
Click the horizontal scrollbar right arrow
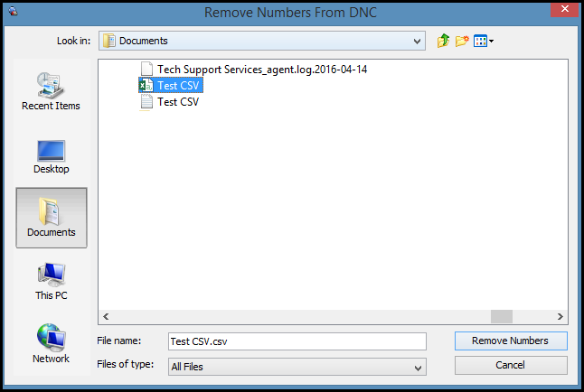[x=560, y=316]
